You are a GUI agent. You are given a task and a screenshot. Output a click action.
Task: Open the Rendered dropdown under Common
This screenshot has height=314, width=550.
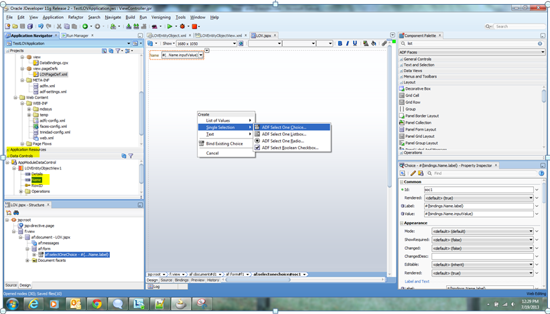(x=478, y=198)
